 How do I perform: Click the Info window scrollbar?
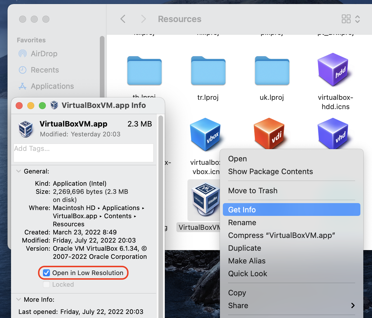(161, 216)
